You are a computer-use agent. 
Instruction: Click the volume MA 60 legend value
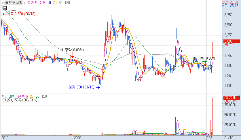[37, 96]
